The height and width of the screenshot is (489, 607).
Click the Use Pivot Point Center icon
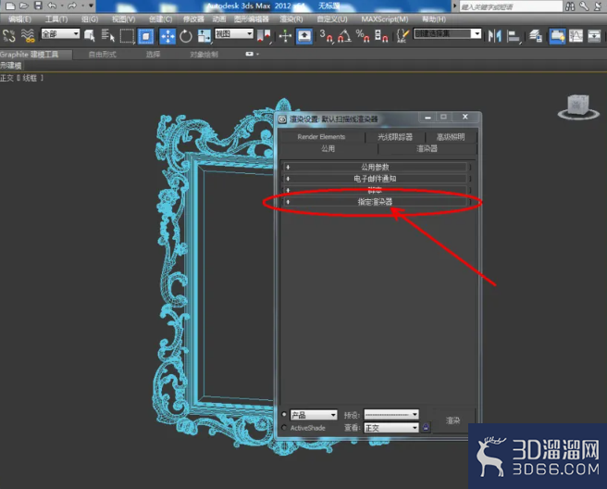tap(264, 36)
